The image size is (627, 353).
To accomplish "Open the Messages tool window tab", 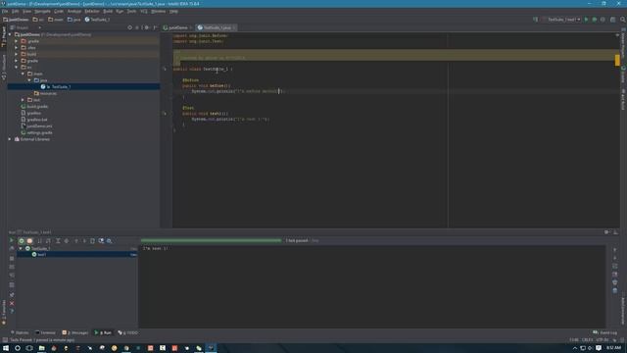I will click(74, 332).
